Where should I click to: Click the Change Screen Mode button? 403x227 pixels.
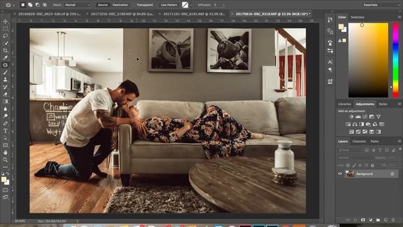(x=5, y=197)
